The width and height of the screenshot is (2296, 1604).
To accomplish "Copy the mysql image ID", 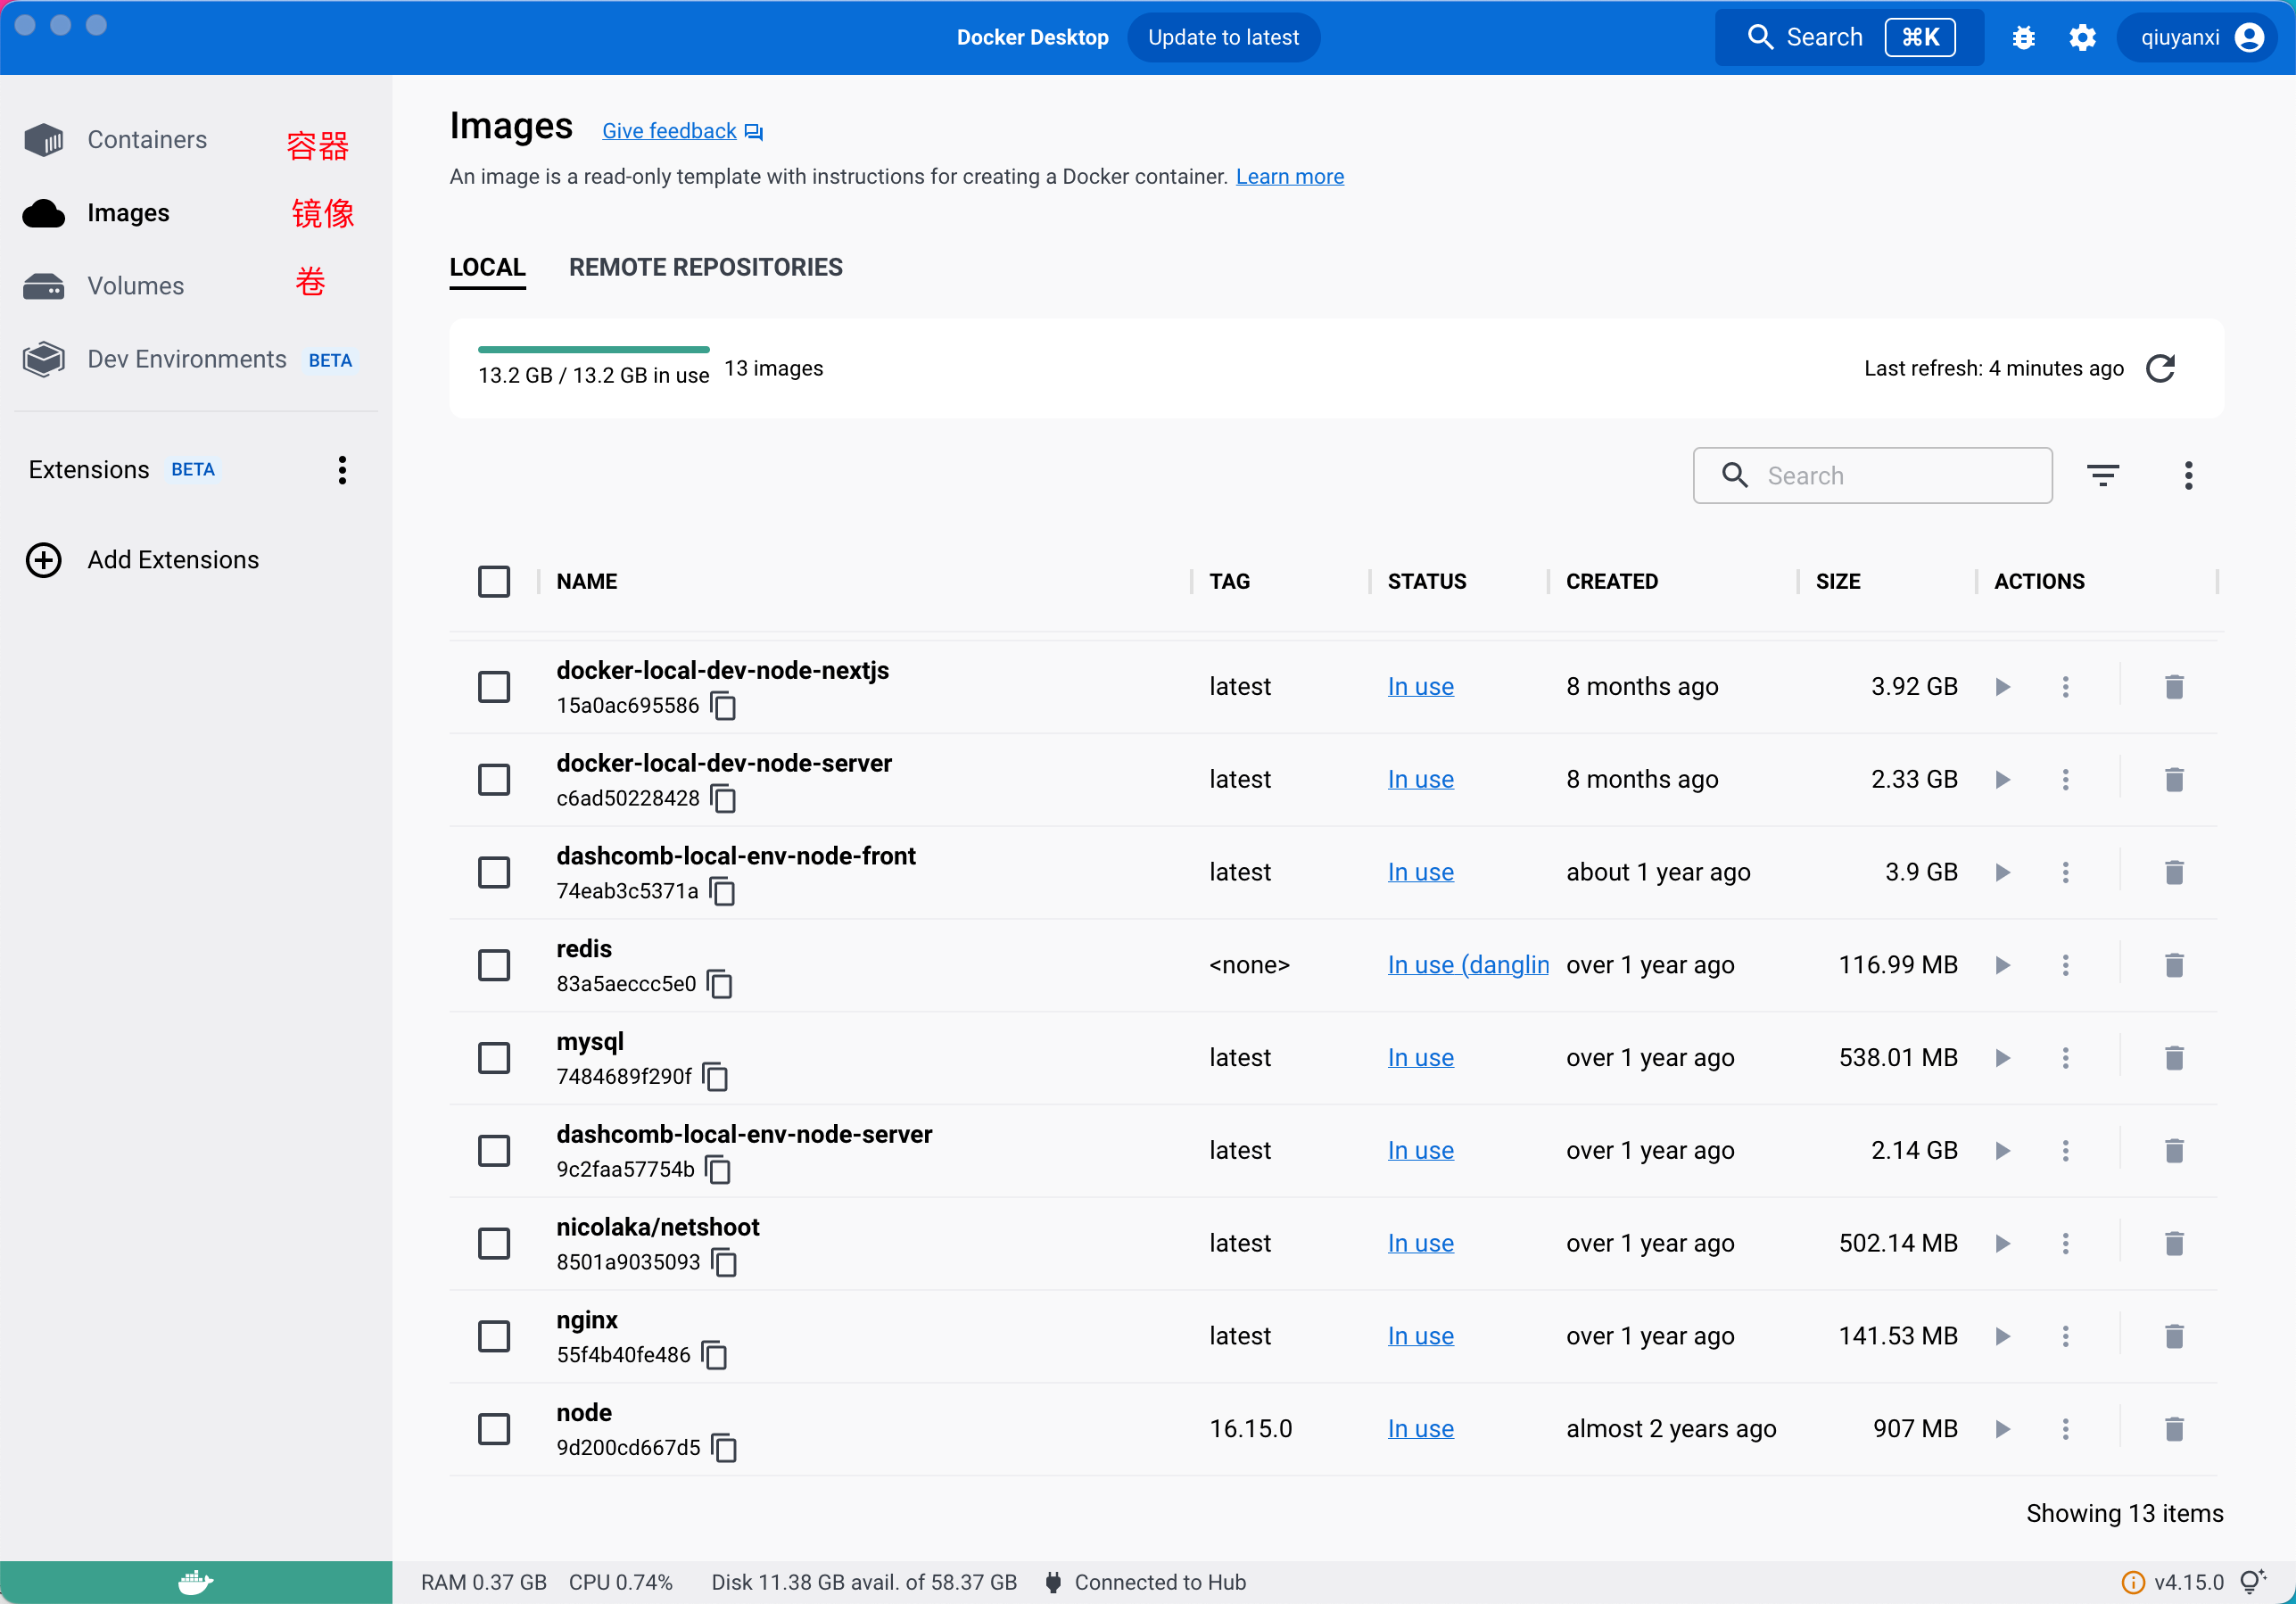I will click(716, 1077).
